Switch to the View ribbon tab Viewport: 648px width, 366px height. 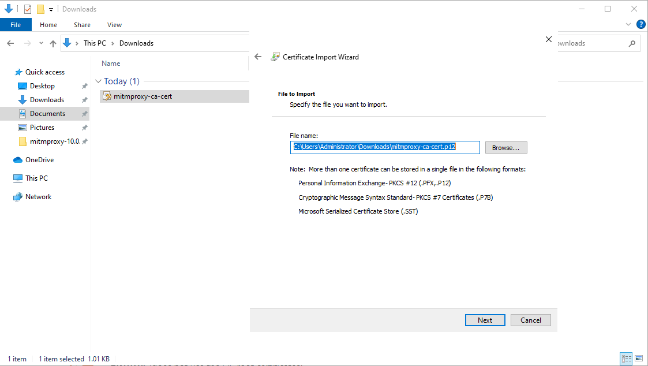point(114,25)
